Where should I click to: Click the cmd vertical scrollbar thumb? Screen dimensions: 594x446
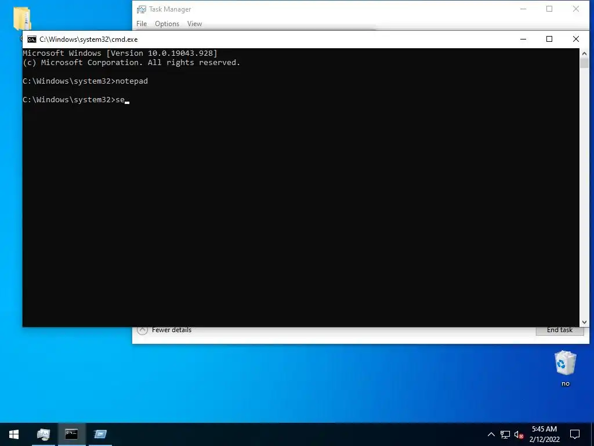click(584, 63)
